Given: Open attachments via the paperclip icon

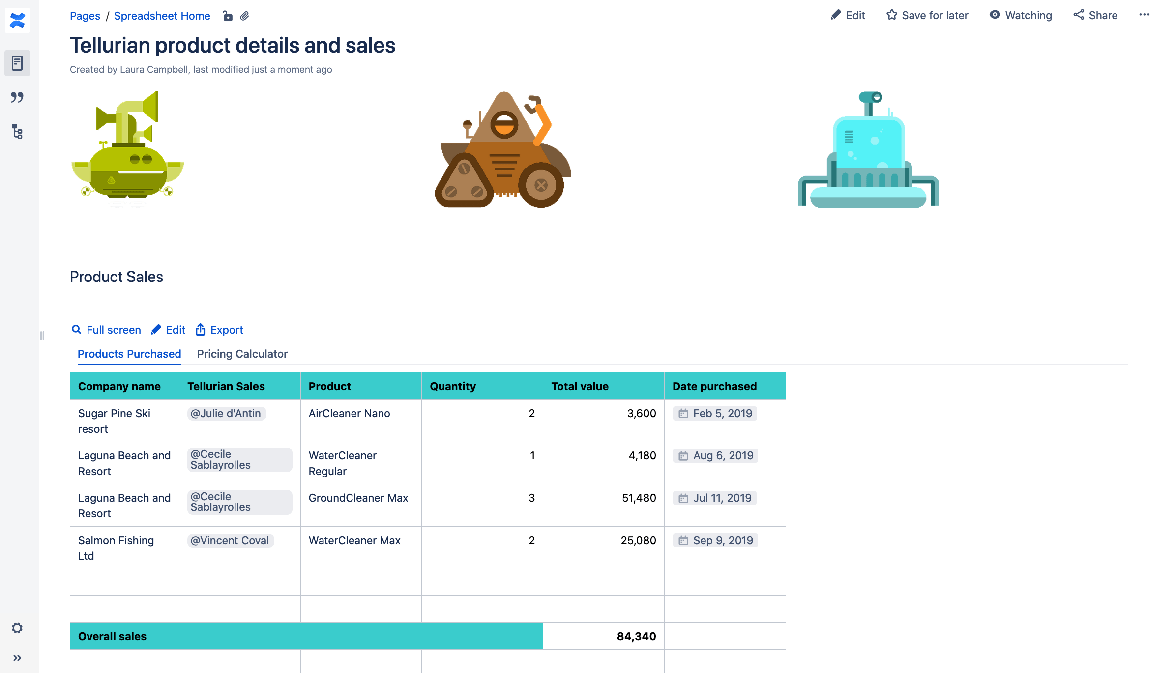Looking at the screenshot, I should point(244,16).
